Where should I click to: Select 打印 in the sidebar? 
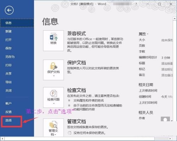click(17, 65)
